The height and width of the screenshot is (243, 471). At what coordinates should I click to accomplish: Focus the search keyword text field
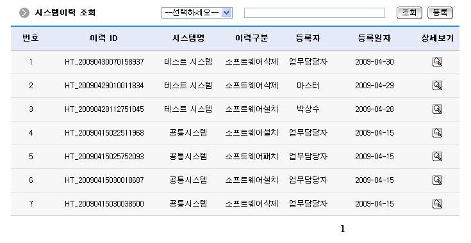(315, 13)
